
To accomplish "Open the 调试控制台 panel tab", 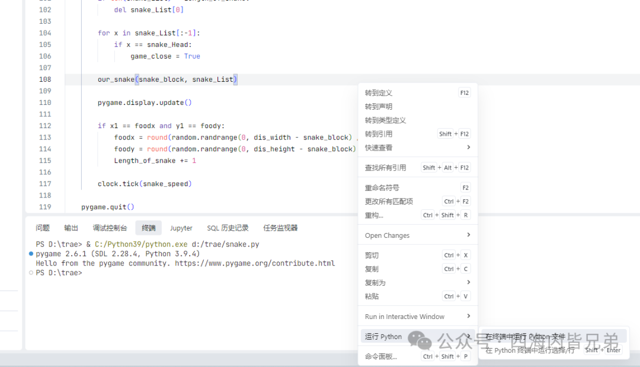I will tap(110, 228).
